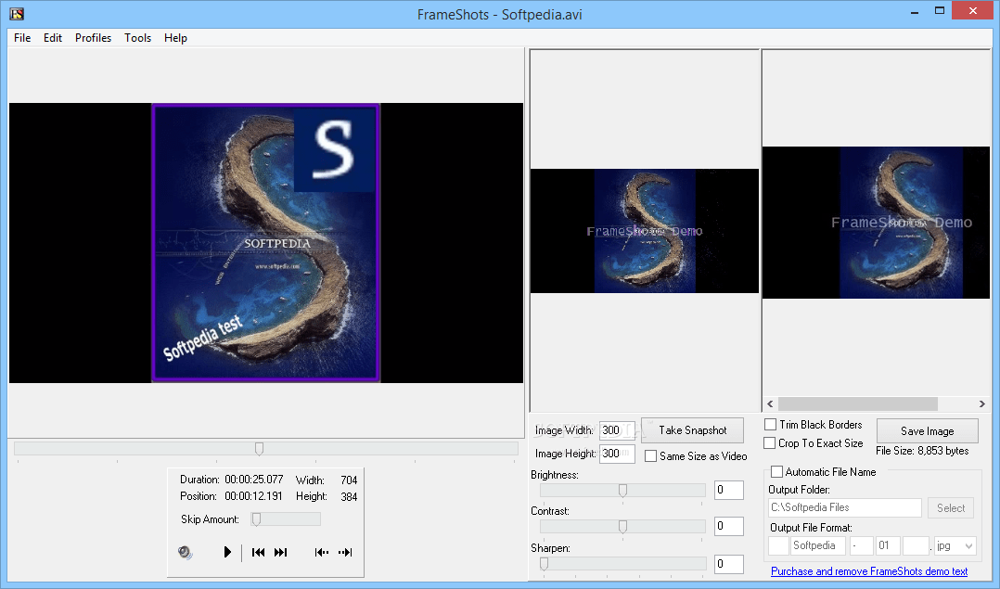This screenshot has height=589, width=1000.
Task: Minimize the FrameShots window
Action: pyautogui.click(x=915, y=11)
